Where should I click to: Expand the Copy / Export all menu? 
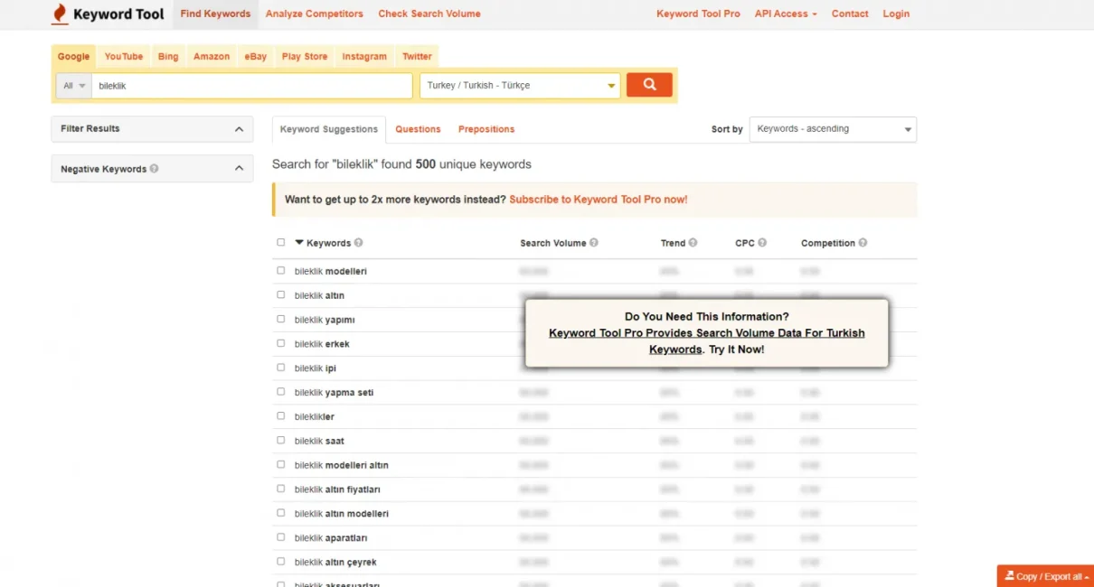click(1046, 576)
